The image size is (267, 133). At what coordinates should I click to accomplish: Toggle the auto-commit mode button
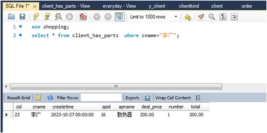coord(120,17)
